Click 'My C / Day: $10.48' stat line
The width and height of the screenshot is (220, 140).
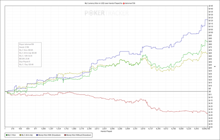(x=26, y=65)
